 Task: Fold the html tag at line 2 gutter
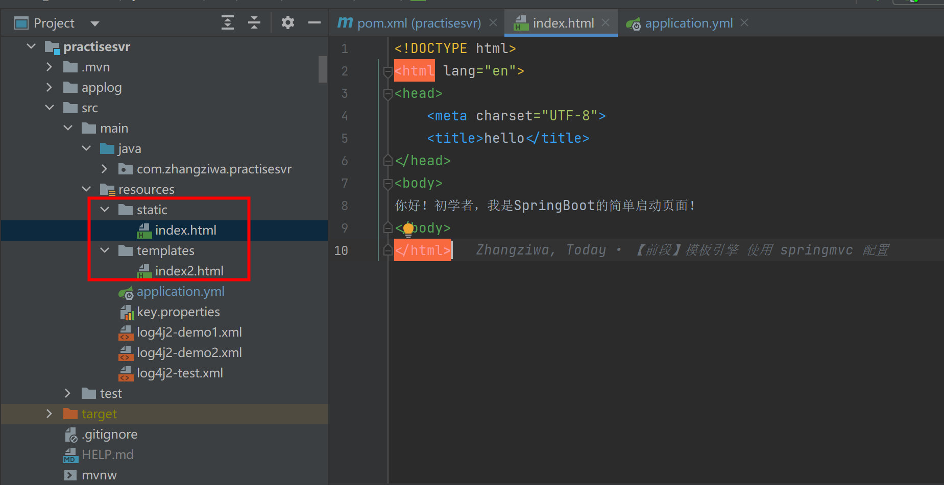pyautogui.click(x=388, y=72)
